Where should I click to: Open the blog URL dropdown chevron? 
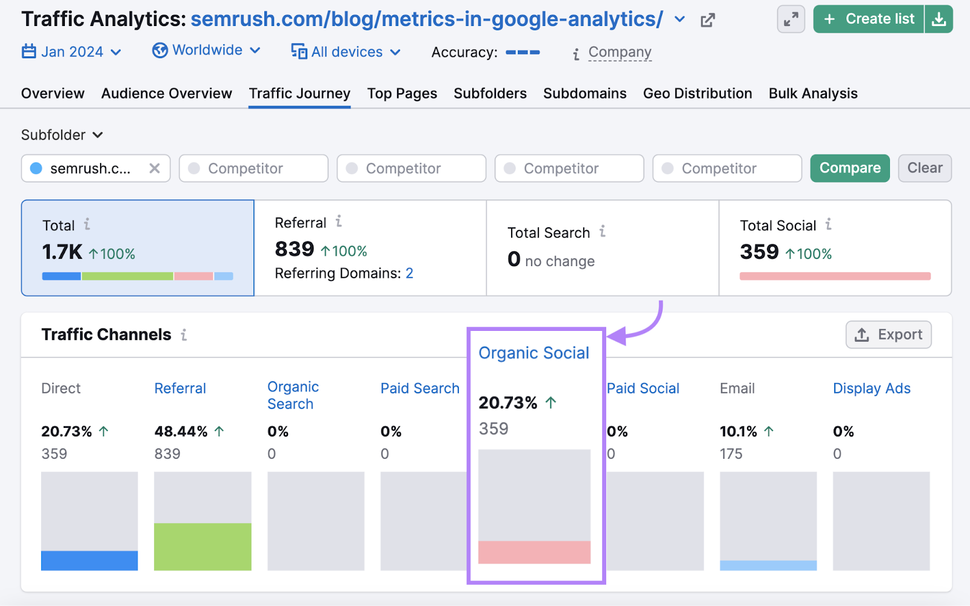click(x=679, y=19)
